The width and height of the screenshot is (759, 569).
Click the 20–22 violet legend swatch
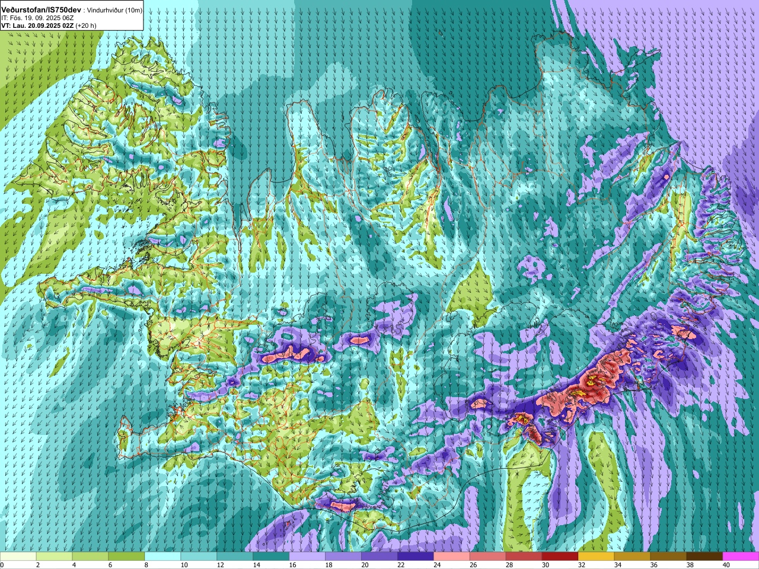(379, 557)
